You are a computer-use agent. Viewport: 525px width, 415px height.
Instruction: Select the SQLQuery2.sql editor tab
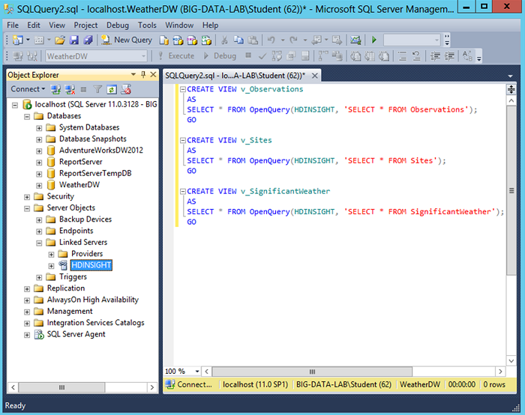232,75
